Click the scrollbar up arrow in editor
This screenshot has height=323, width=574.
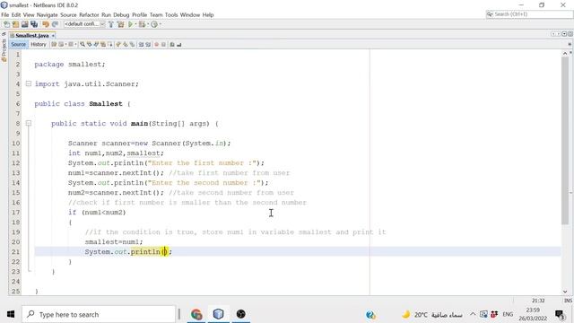565,54
